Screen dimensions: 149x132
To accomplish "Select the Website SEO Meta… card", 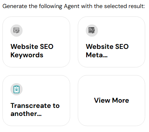I will tap(111, 42).
